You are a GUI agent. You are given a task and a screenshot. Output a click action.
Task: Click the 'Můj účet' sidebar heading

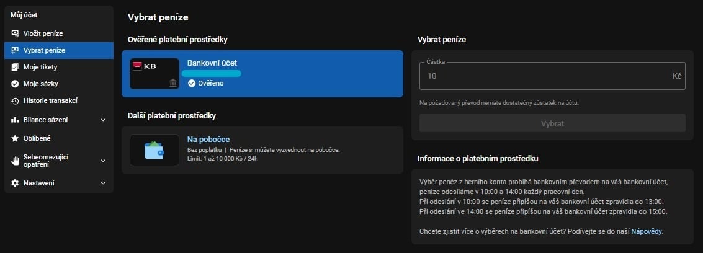24,15
